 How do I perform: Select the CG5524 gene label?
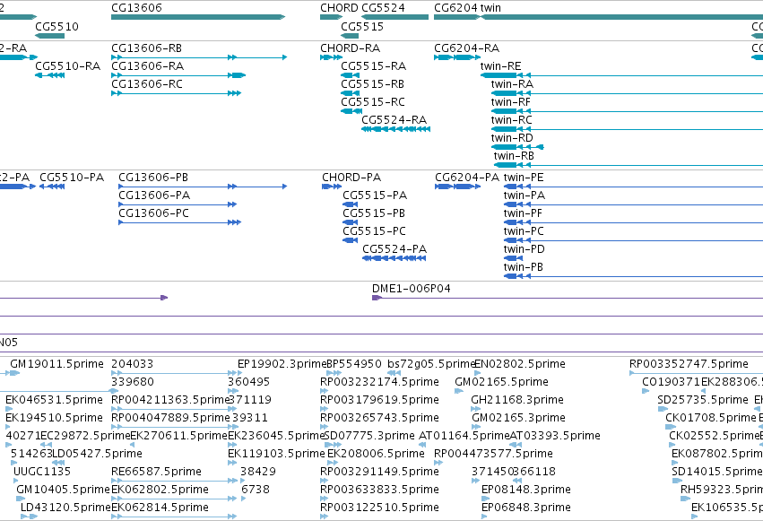tap(384, 8)
